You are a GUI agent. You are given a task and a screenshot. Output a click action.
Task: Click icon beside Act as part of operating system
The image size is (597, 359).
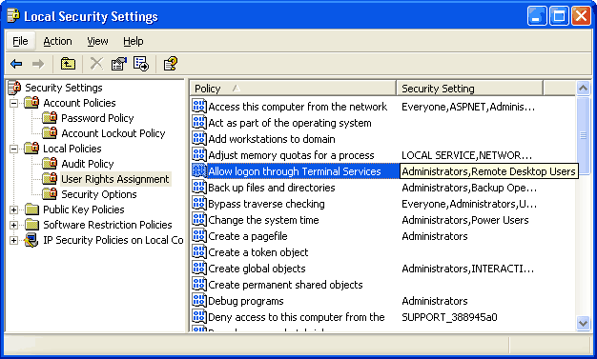tap(199, 123)
